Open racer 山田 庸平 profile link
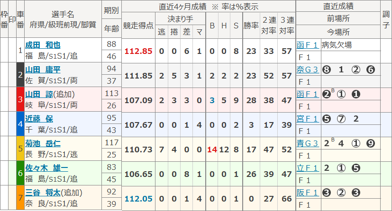 [x=43, y=70]
